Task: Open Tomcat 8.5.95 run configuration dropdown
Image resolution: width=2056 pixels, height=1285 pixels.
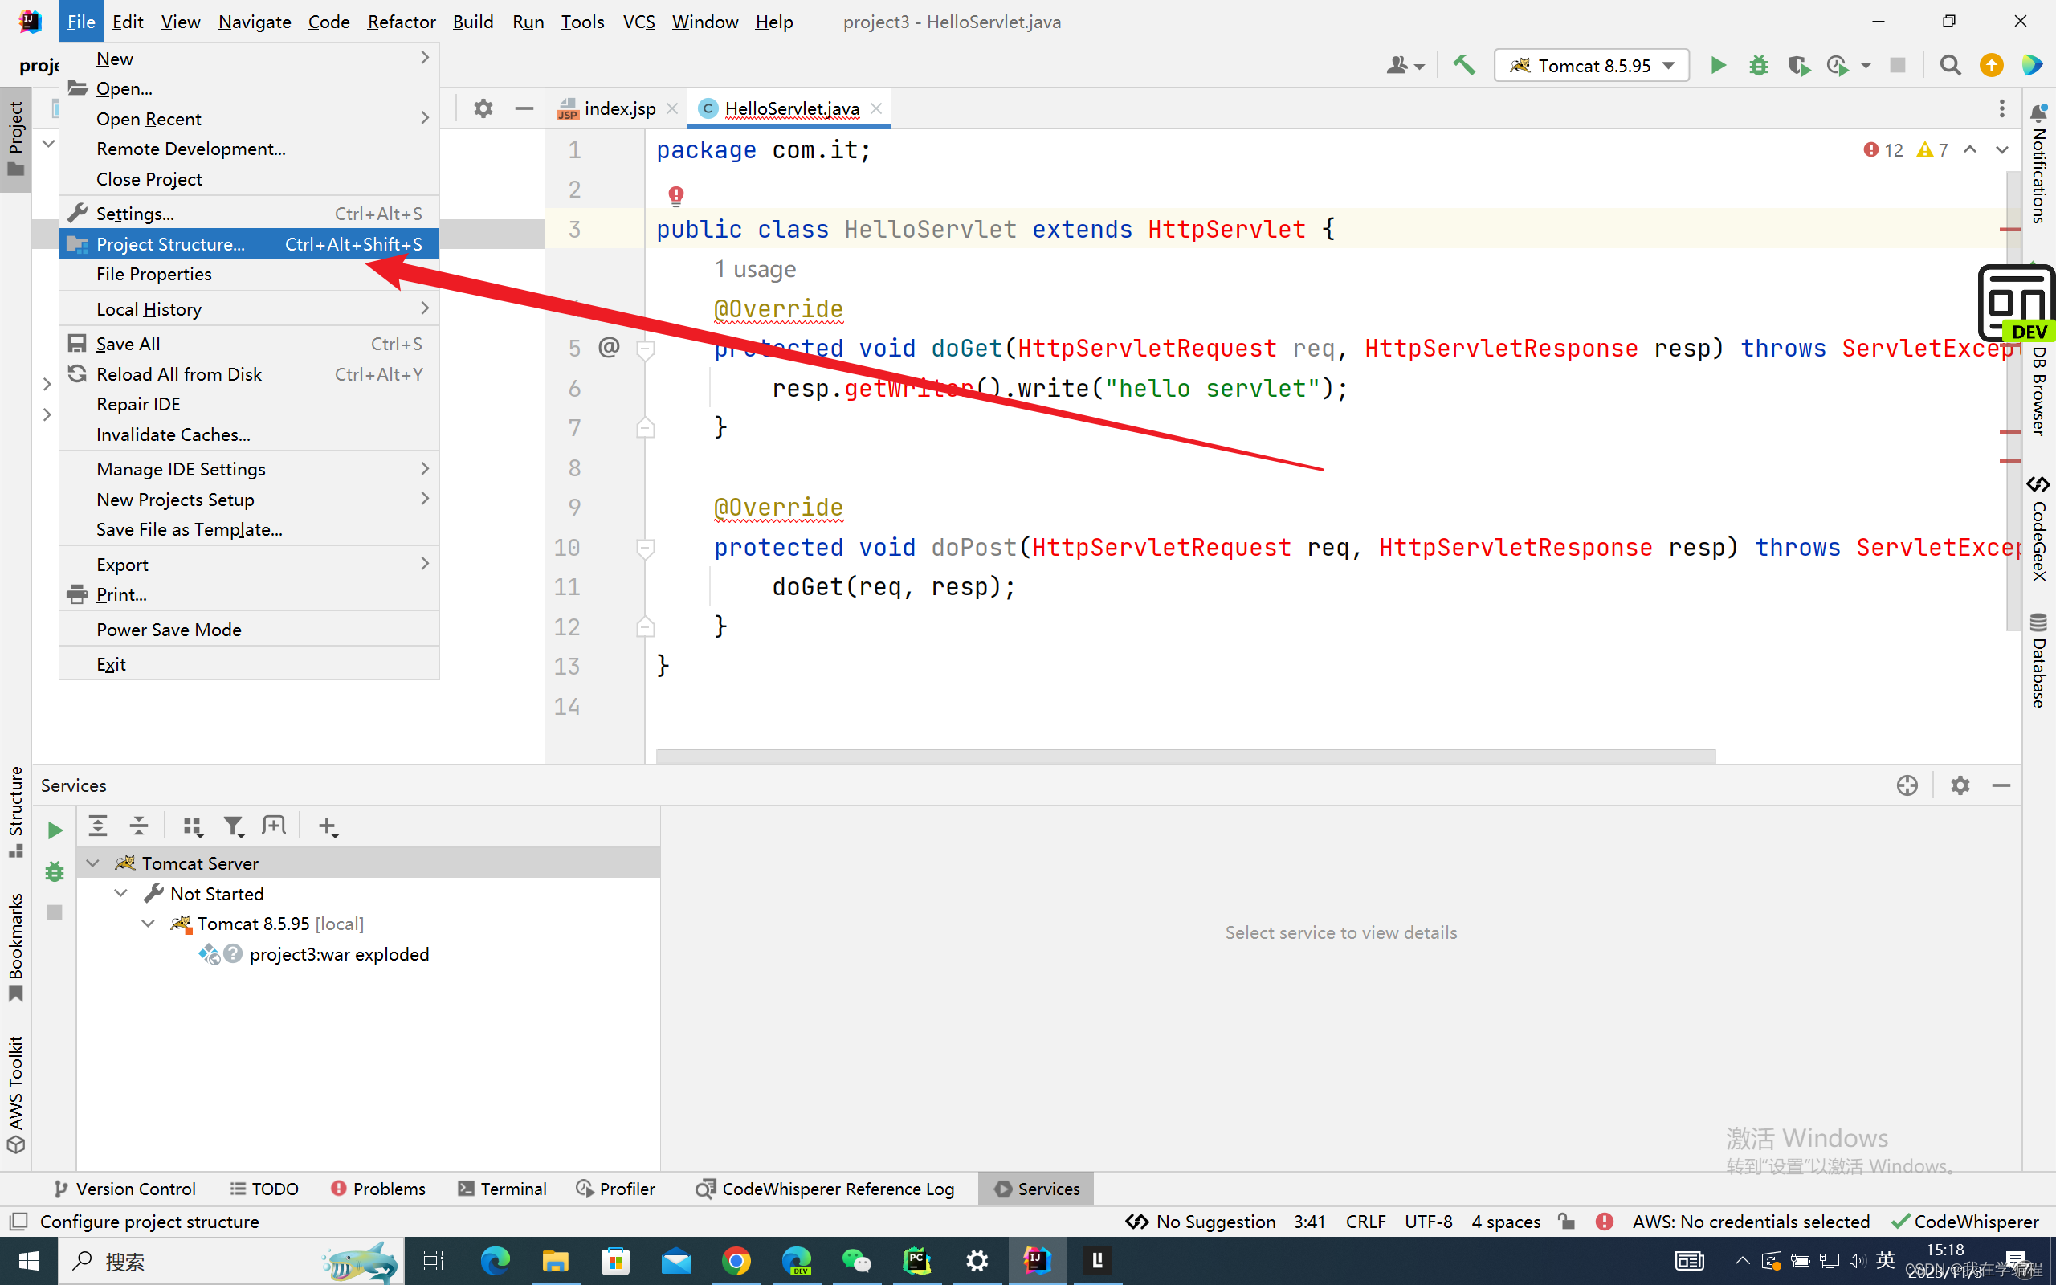Action: coord(1590,65)
